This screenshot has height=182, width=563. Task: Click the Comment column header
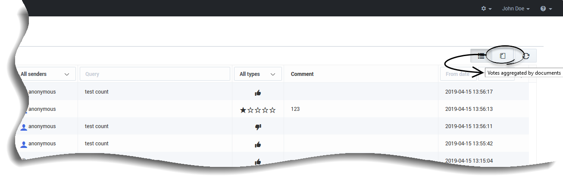302,74
